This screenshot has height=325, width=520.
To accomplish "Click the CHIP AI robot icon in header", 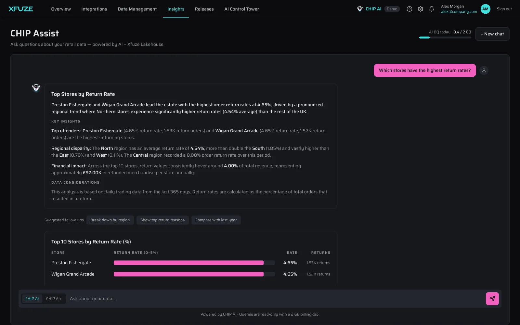I will pyautogui.click(x=360, y=9).
